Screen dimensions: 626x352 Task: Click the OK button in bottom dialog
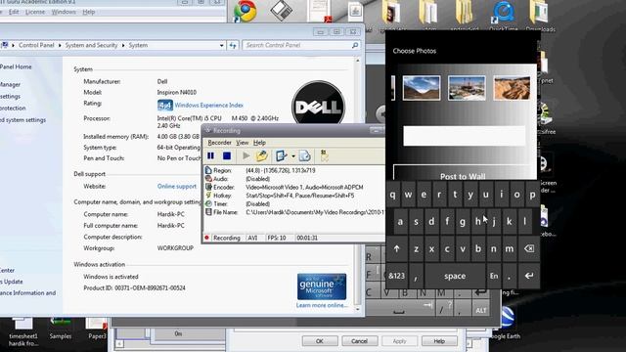tap(320, 341)
